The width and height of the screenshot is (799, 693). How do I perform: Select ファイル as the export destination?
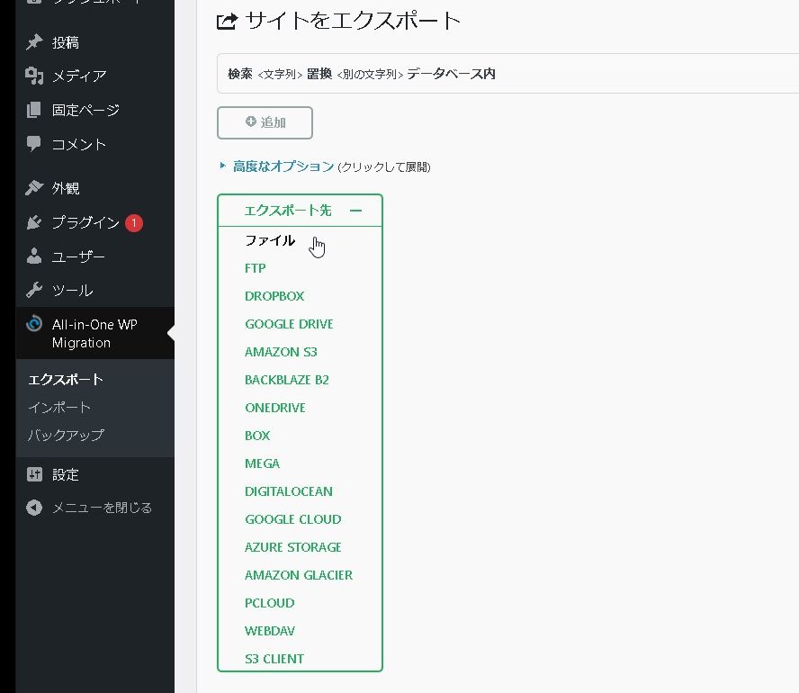tap(270, 240)
